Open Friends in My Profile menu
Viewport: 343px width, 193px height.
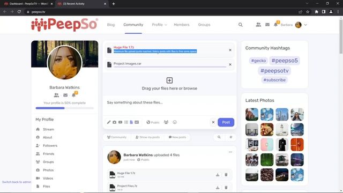(49, 154)
